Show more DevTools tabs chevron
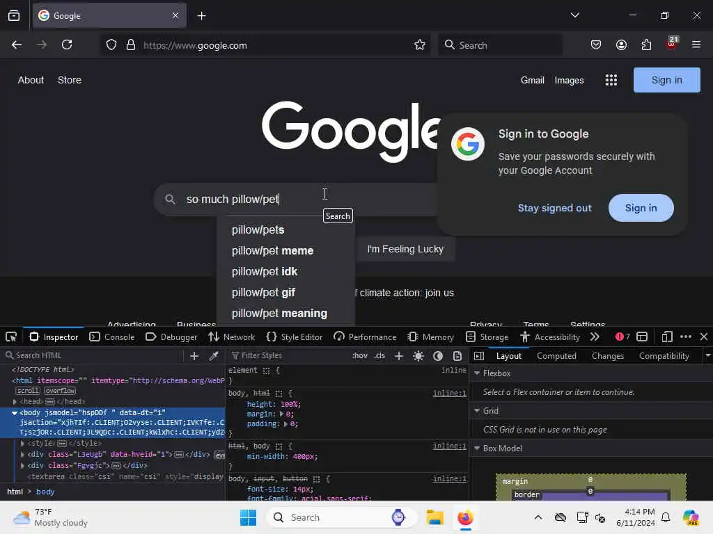Viewport: 713px width, 534px height. tap(595, 337)
